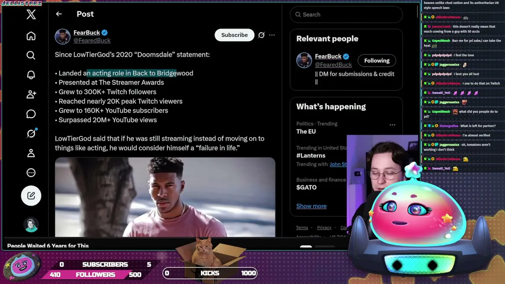
Task: Click chat message 'I love you all too!'
Action: click(x=466, y=74)
